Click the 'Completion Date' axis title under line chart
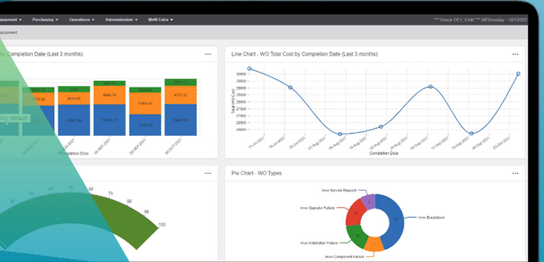 click(384, 153)
